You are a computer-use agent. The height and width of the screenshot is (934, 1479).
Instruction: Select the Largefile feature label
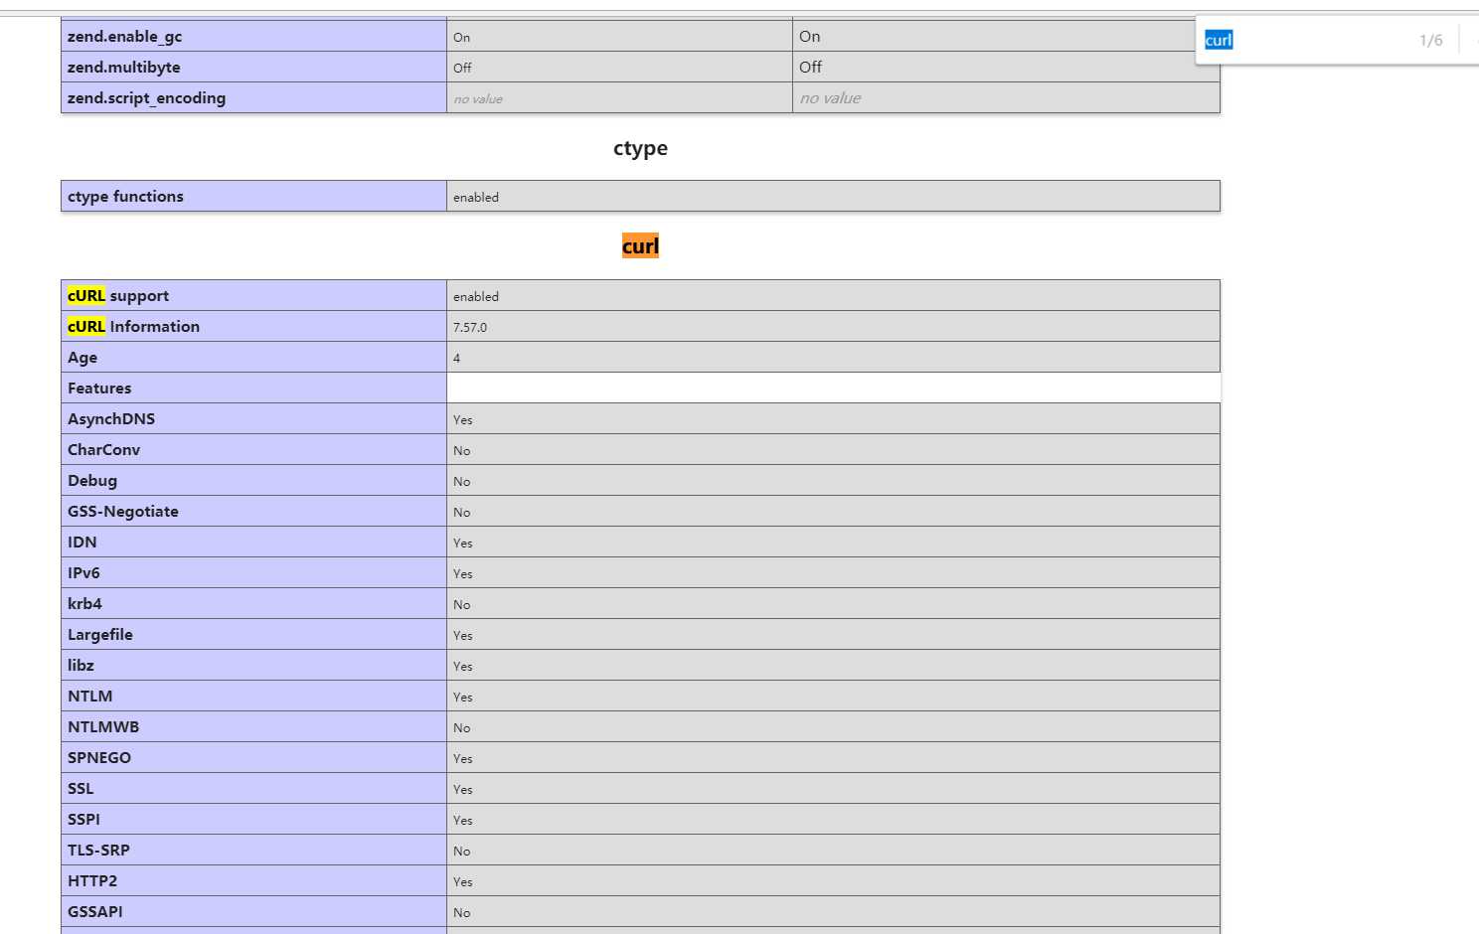point(100,635)
